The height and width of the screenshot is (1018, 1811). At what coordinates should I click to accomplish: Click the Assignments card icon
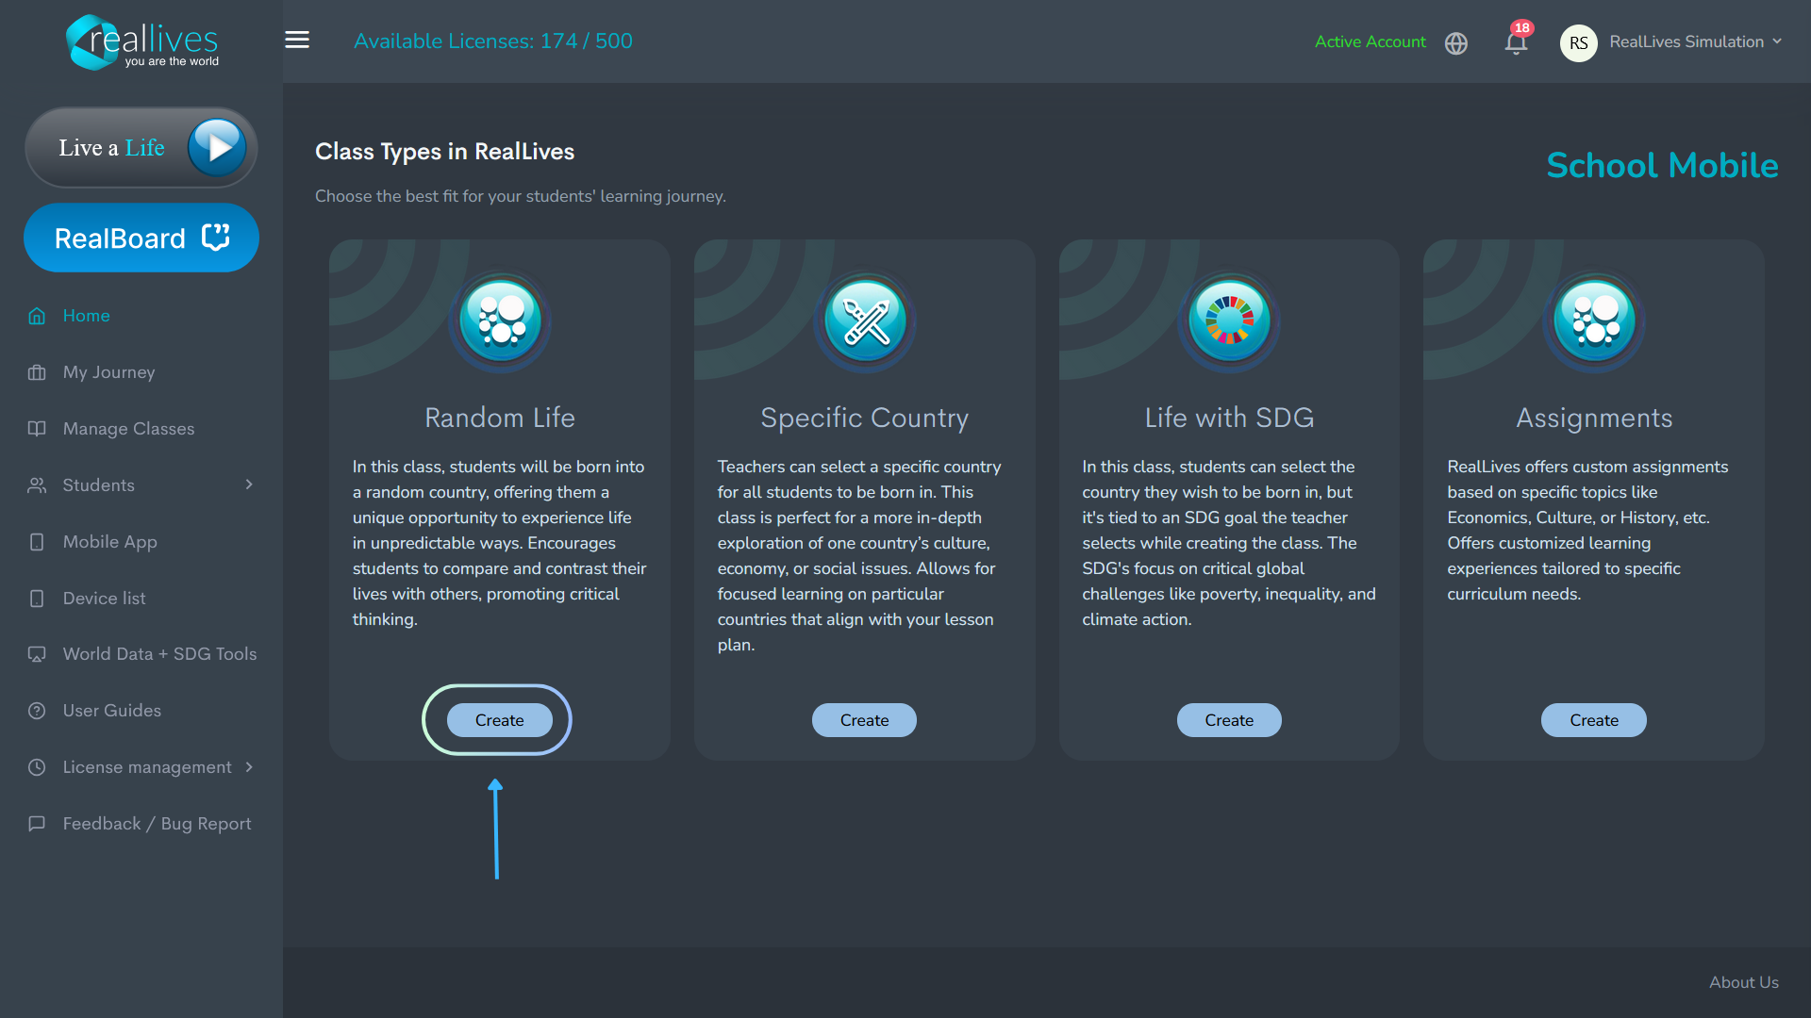tap(1594, 320)
